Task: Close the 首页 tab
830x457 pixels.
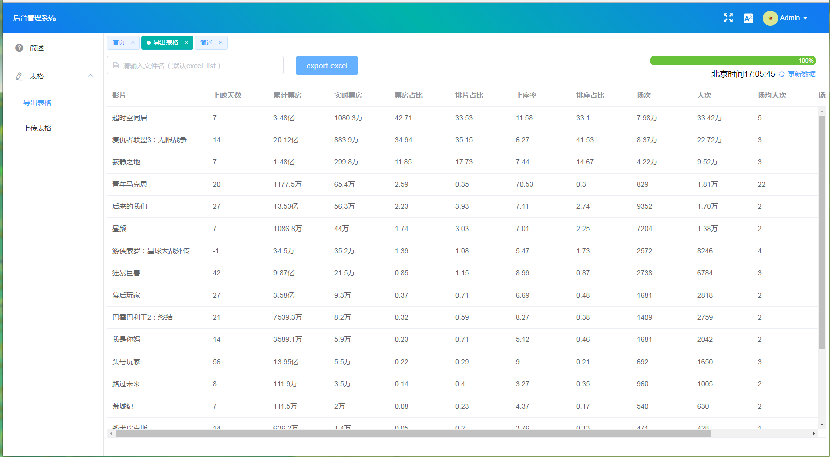Action: coord(133,43)
